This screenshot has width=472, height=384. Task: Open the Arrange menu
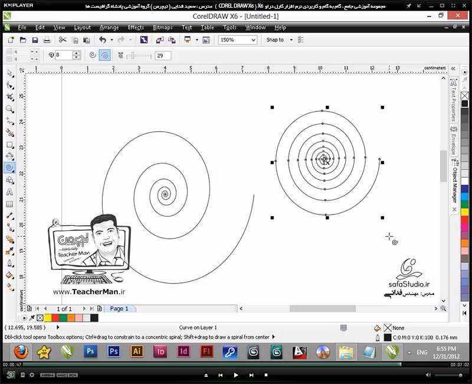coord(109,27)
